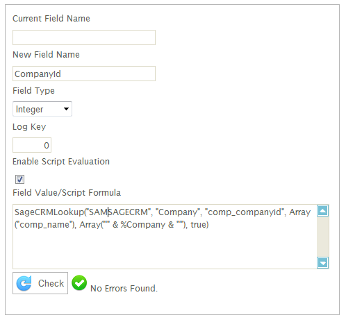Click the No Errors Found message
Viewport: 346px width, 322px height.
coord(124,289)
